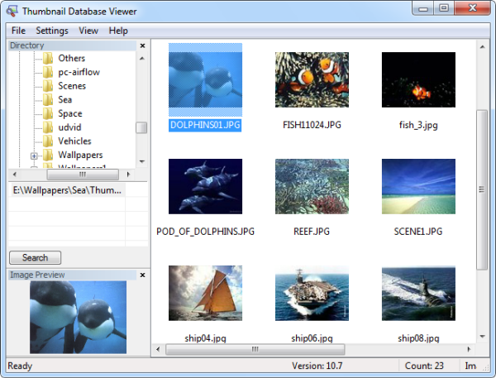Open the Settings menu

[52, 31]
